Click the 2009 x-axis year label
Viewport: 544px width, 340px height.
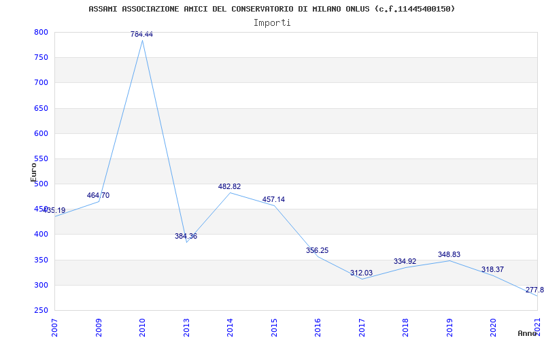(x=99, y=328)
